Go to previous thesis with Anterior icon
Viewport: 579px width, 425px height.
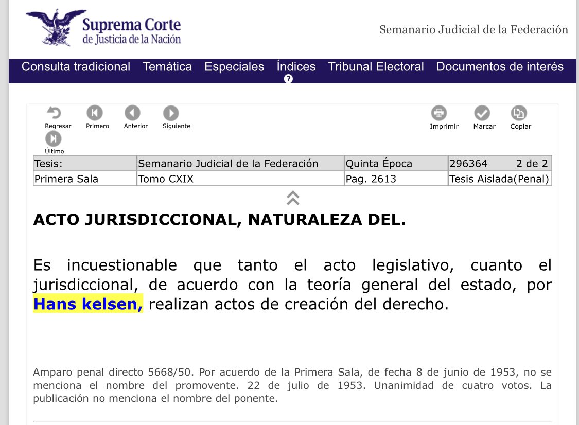point(132,113)
